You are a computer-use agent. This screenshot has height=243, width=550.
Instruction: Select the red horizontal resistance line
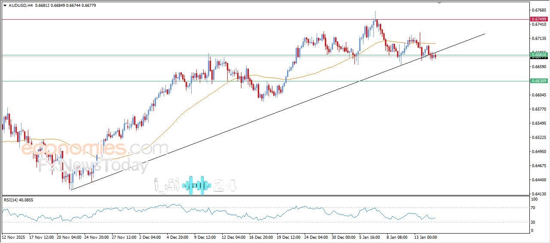click(172, 19)
